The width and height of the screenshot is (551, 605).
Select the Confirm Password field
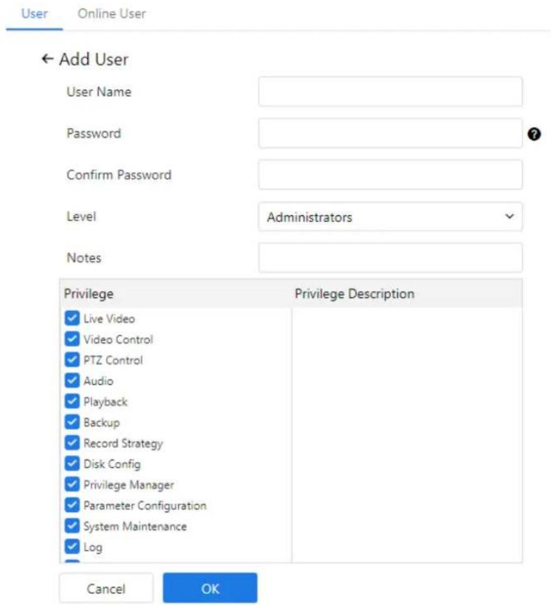pos(390,175)
